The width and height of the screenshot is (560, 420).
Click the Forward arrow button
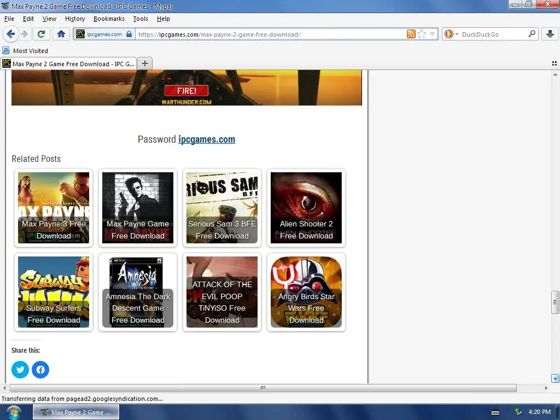point(25,34)
